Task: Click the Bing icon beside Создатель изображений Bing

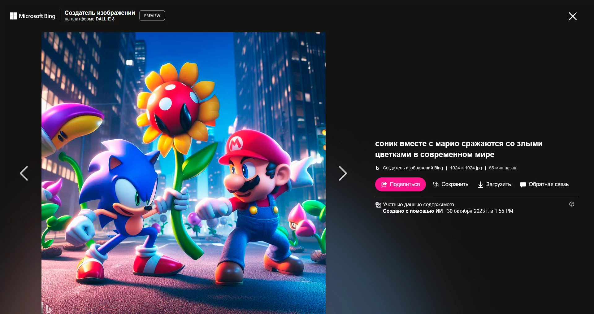Action: 377,168
